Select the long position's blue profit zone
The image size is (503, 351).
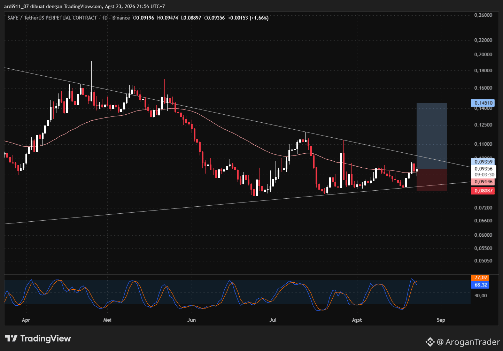[432, 136]
